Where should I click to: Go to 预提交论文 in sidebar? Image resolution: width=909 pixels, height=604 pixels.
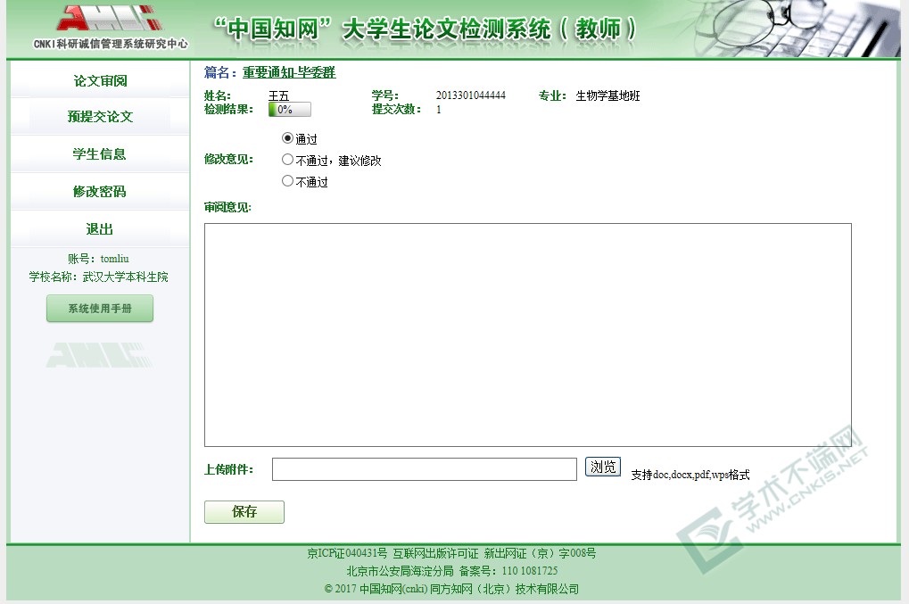(x=100, y=117)
